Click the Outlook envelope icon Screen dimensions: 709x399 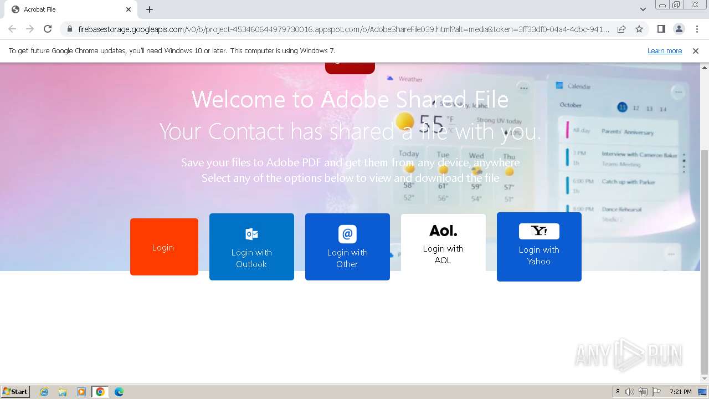[251, 234]
